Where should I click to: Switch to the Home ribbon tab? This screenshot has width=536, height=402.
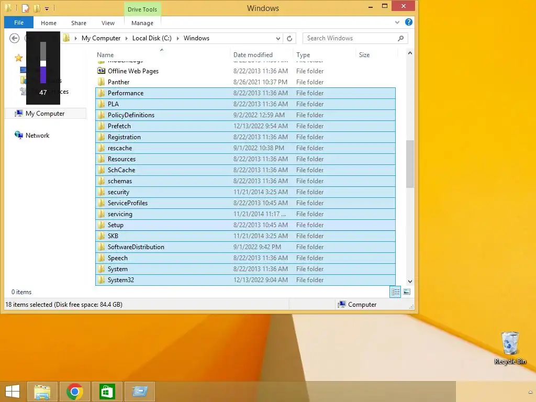pos(49,23)
